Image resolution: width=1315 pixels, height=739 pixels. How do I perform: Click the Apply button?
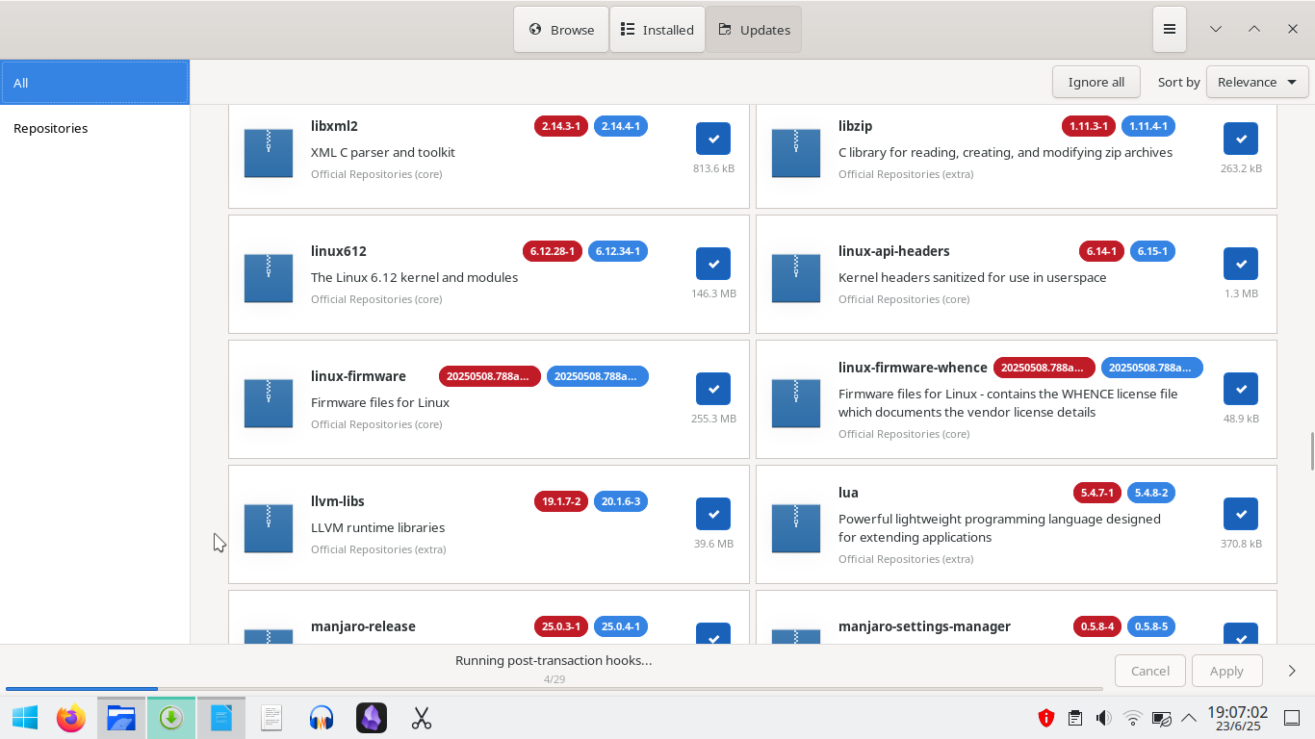point(1226,671)
